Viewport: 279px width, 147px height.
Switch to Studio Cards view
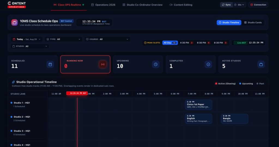click(253, 22)
